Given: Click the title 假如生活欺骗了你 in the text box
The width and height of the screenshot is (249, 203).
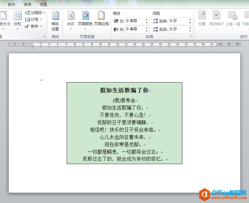Looking at the screenshot, I should (124, 90).
